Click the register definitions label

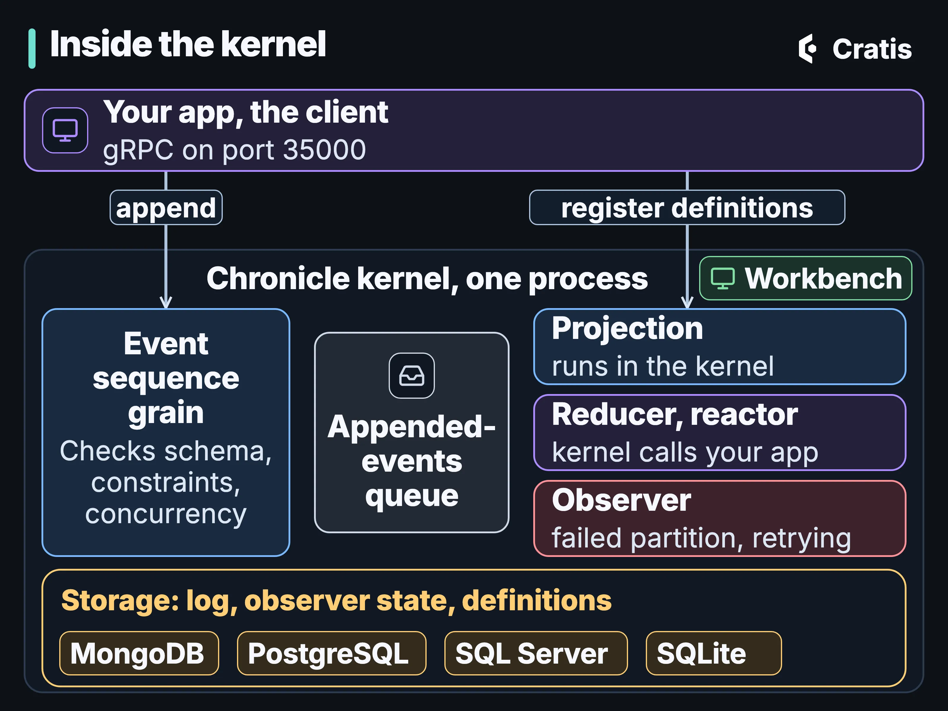coord(687,207)
